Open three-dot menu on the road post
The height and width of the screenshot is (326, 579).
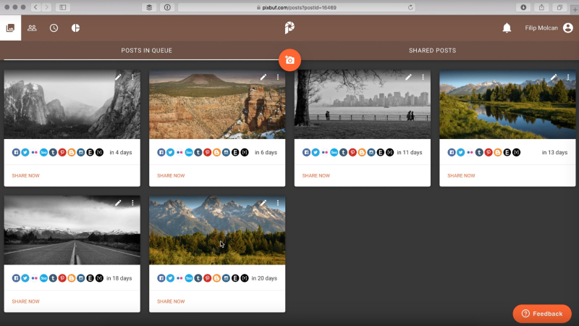pyautogui.click(x=132, y=204)
